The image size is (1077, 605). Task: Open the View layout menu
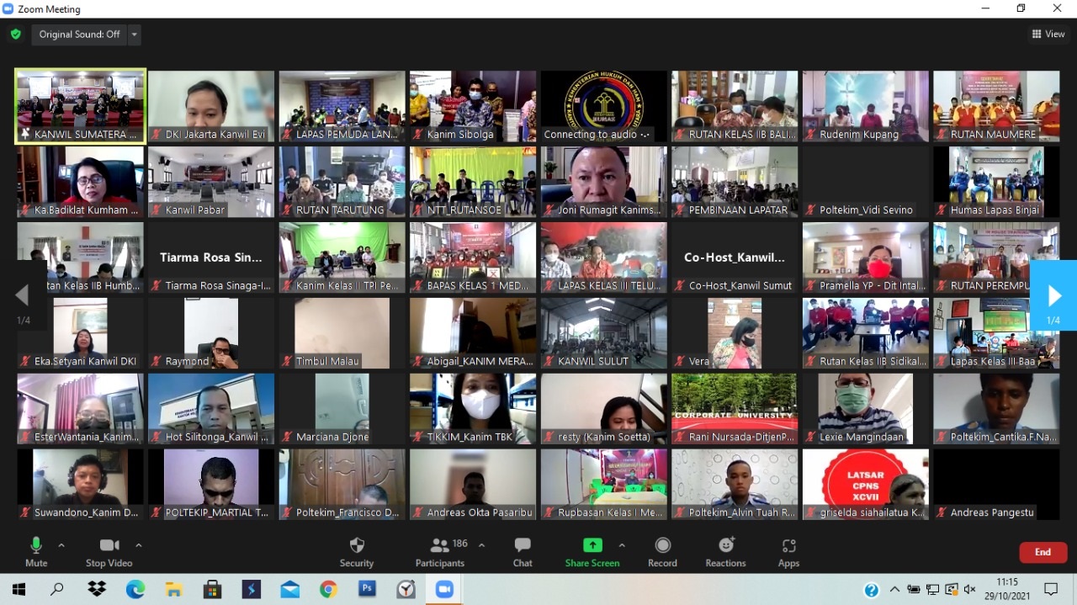coord(1048,34)
